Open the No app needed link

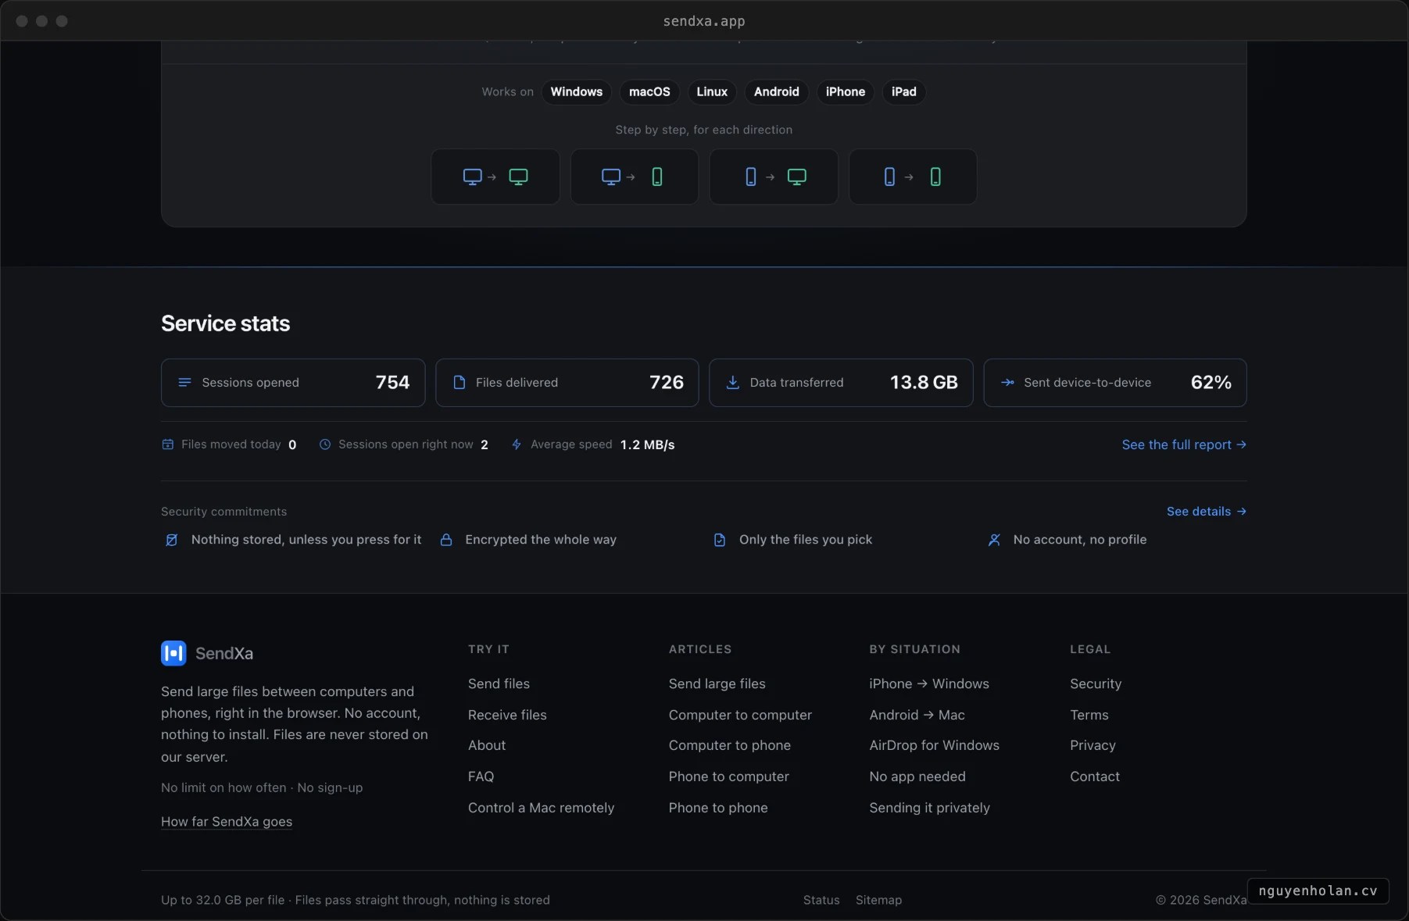(917, 776)
